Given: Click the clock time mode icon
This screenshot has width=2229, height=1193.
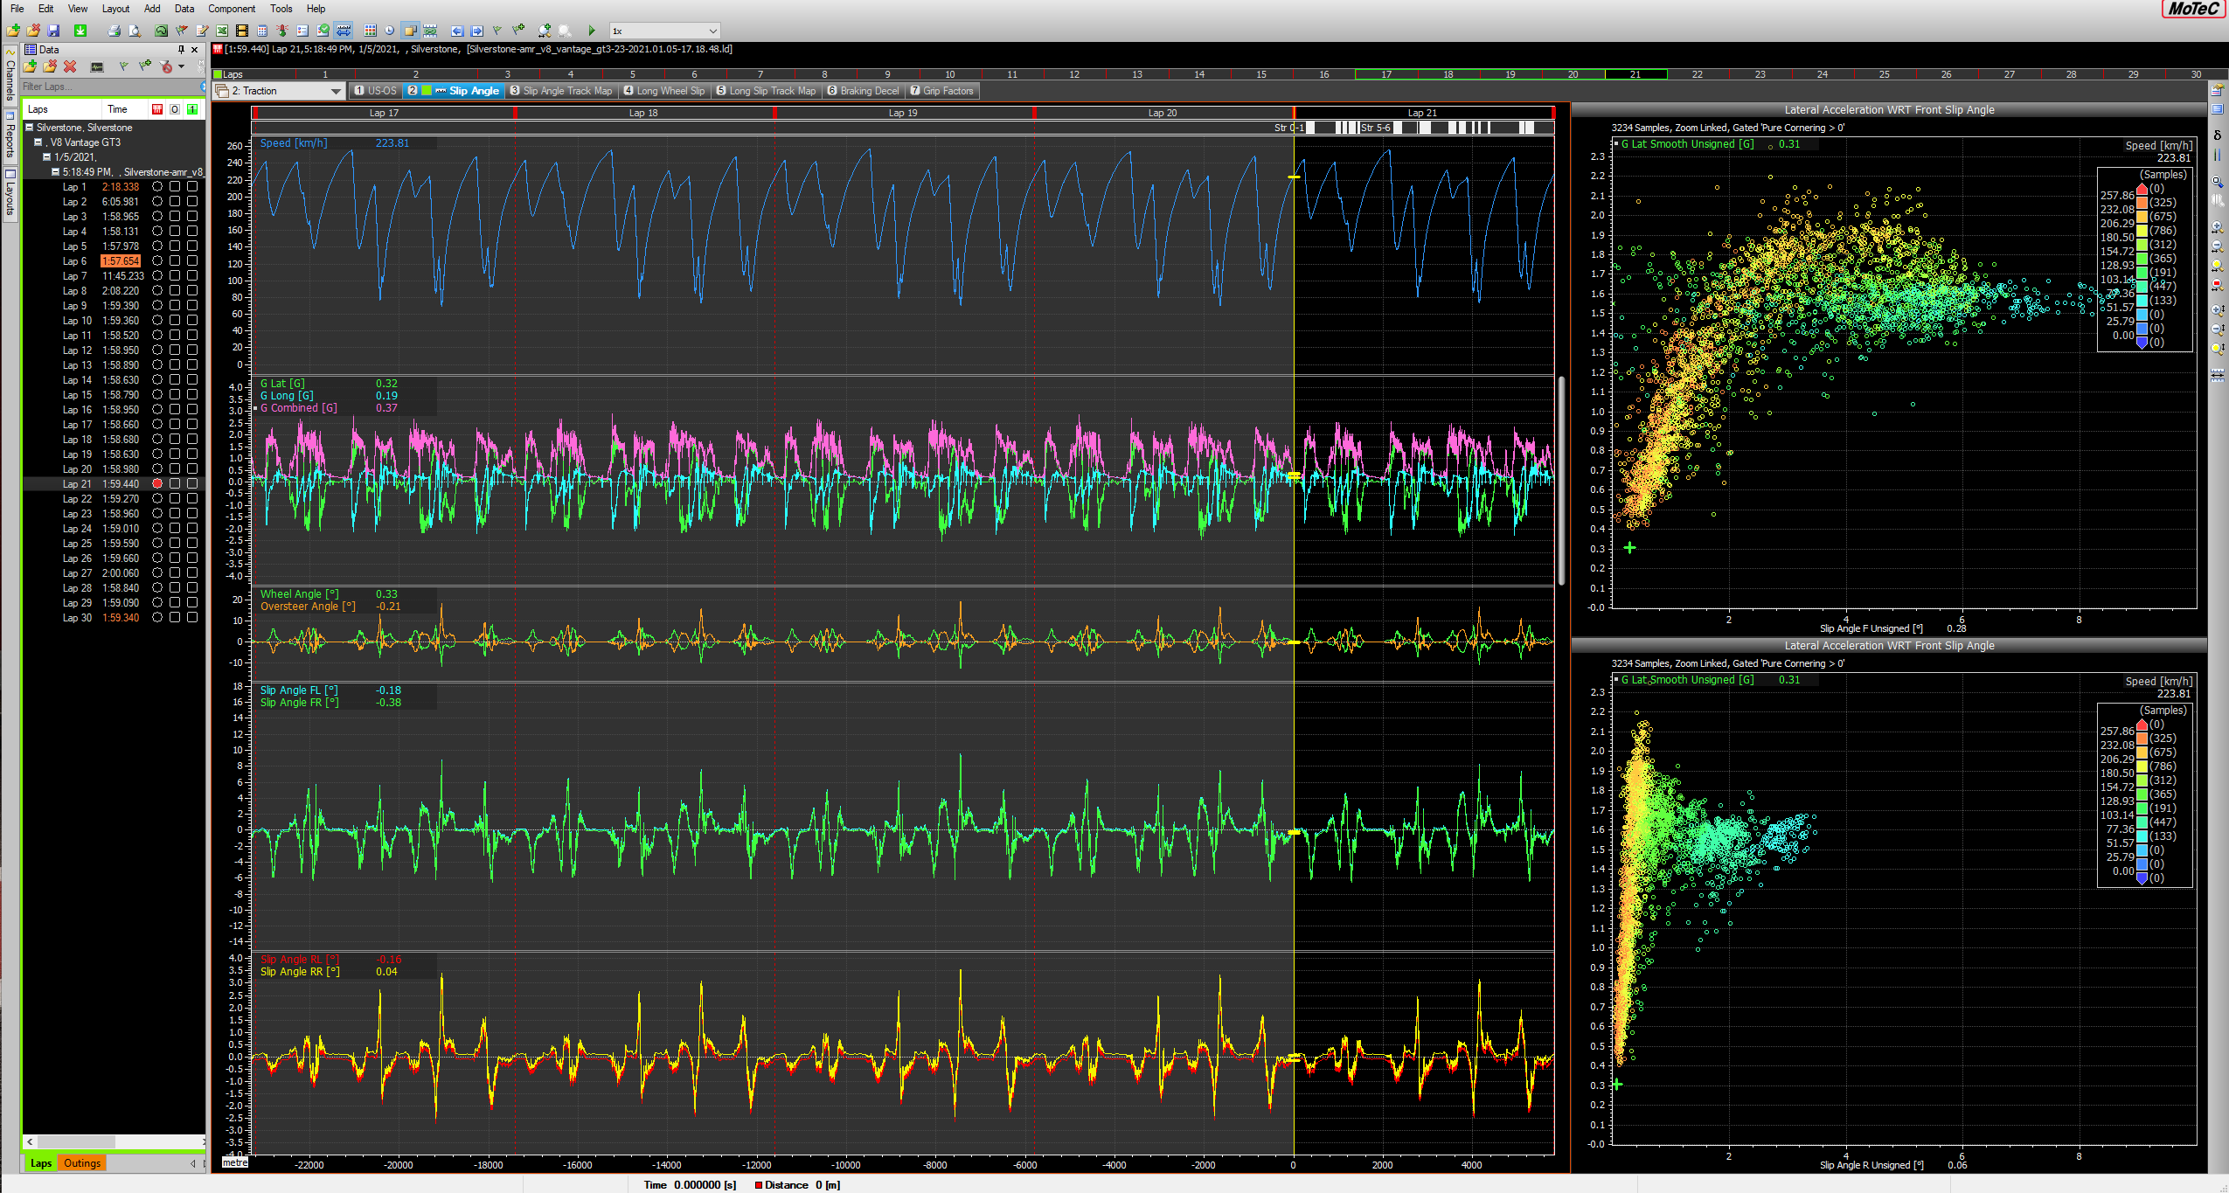Looking at the screenshot, I should pyautogui.click(x=389, y=31).
